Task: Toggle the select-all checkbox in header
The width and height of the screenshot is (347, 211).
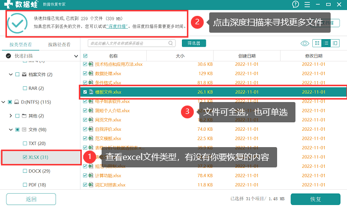Action: click(x=85, y=56)
